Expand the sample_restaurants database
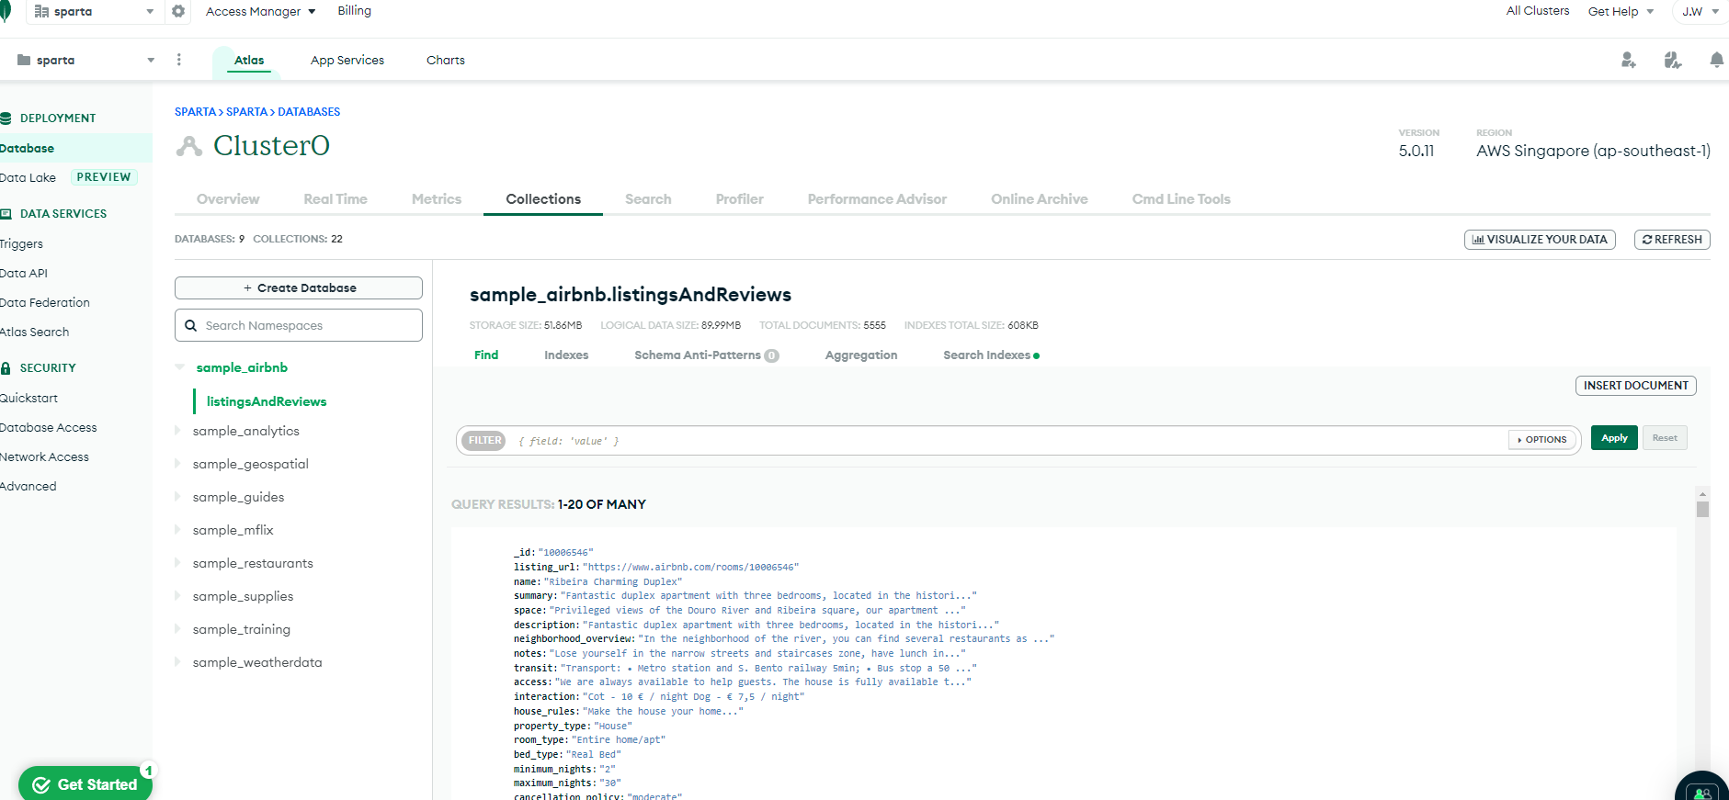Screen dimensions: 1729x800 [178, 563]
